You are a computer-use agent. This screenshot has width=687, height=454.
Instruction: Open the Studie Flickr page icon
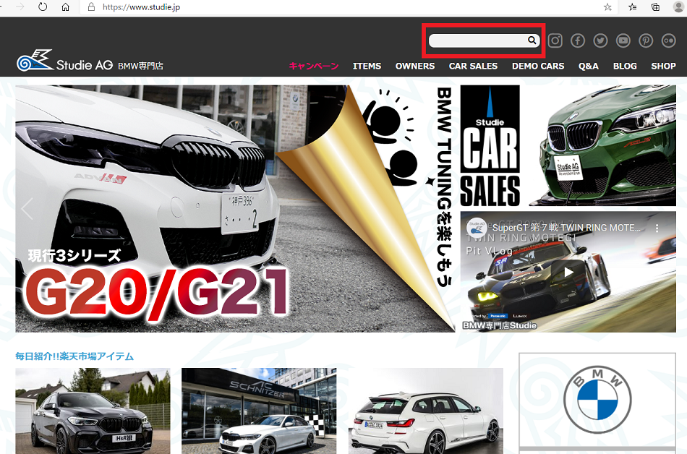coord(669,40)
